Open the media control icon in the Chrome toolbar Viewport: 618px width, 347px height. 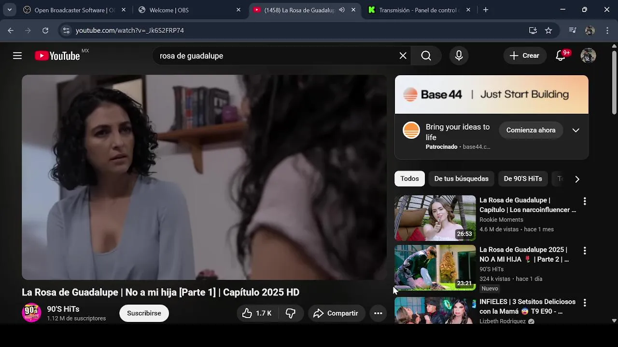pyautogui.click(x=573, y=30)
